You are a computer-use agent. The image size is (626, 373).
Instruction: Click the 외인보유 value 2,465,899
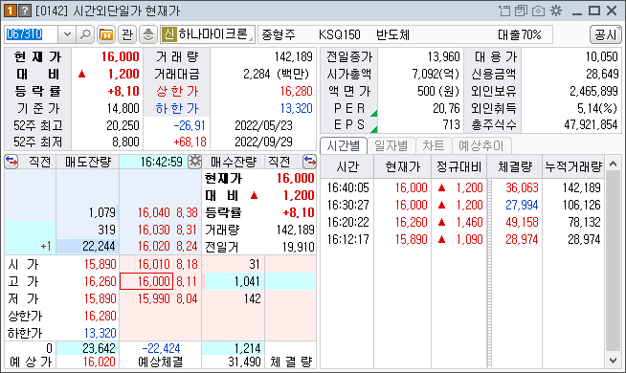(593, 91)
